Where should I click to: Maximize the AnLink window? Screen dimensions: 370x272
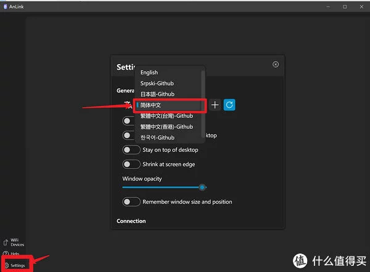[x=345, y=7]
